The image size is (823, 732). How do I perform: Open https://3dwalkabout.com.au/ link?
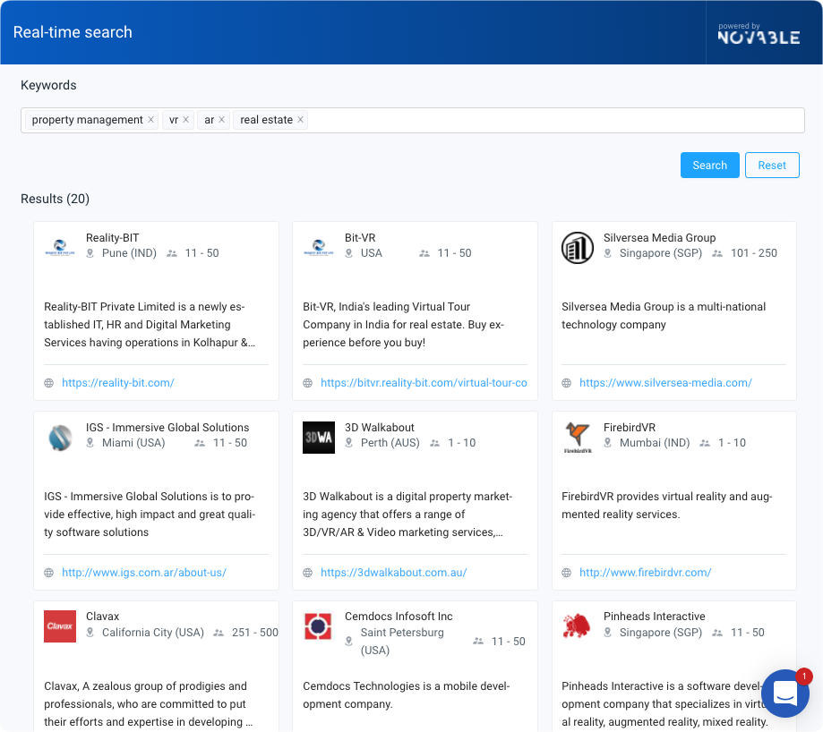(394, 573)
